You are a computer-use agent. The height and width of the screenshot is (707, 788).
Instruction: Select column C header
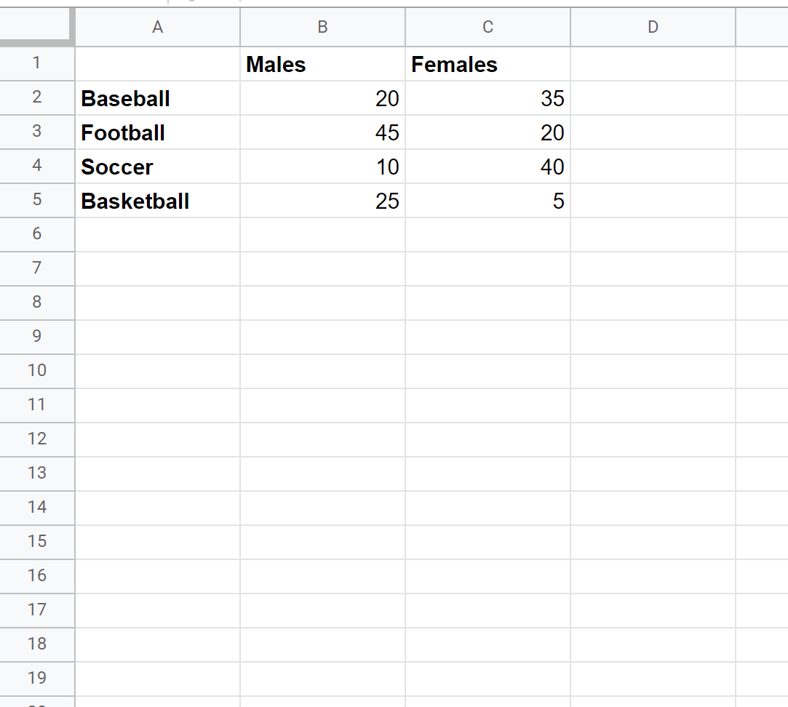[487, 28]
